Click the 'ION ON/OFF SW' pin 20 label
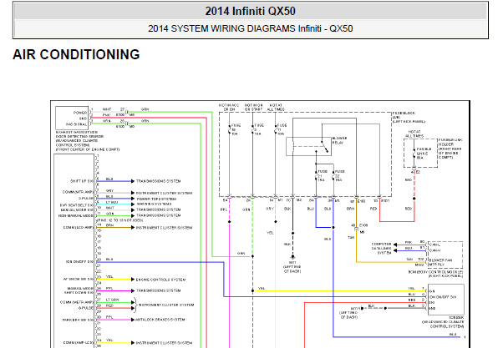 pyautogui.click(x=80, y=262)
